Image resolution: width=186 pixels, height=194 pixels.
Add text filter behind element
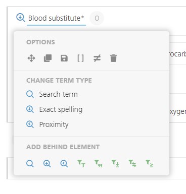[81, 163]
